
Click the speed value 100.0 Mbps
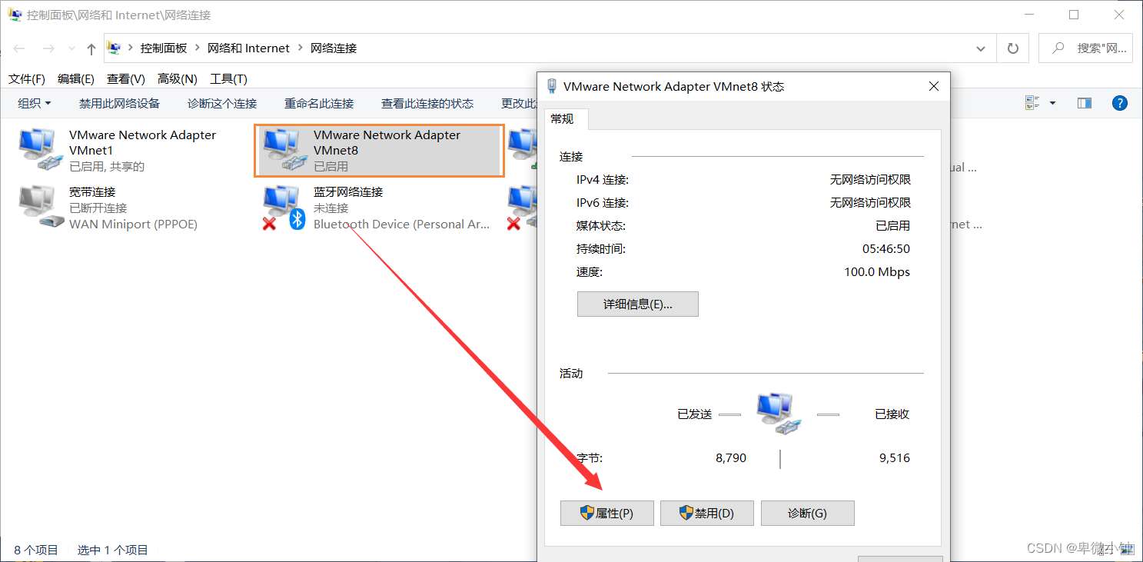click(x=877, y=272)
